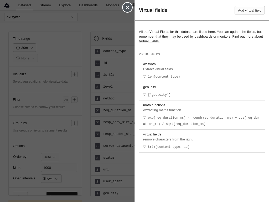
Task: Close the Virtual fields panel
Action: coord(127,7)
